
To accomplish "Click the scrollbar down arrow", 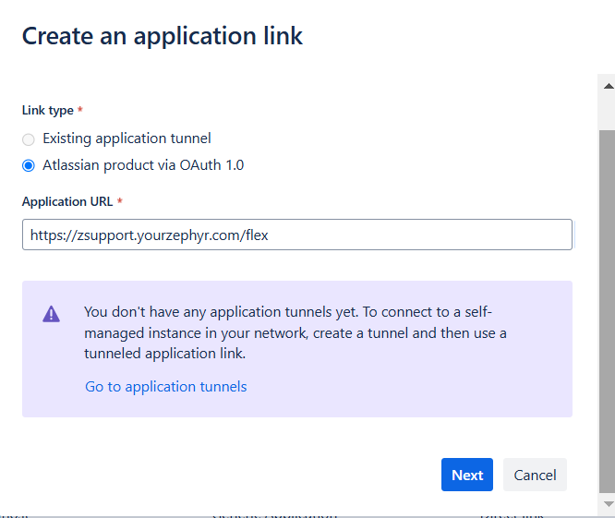I will tap(607, 504).
